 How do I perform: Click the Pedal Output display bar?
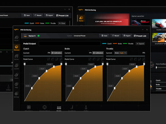[70, 43]
